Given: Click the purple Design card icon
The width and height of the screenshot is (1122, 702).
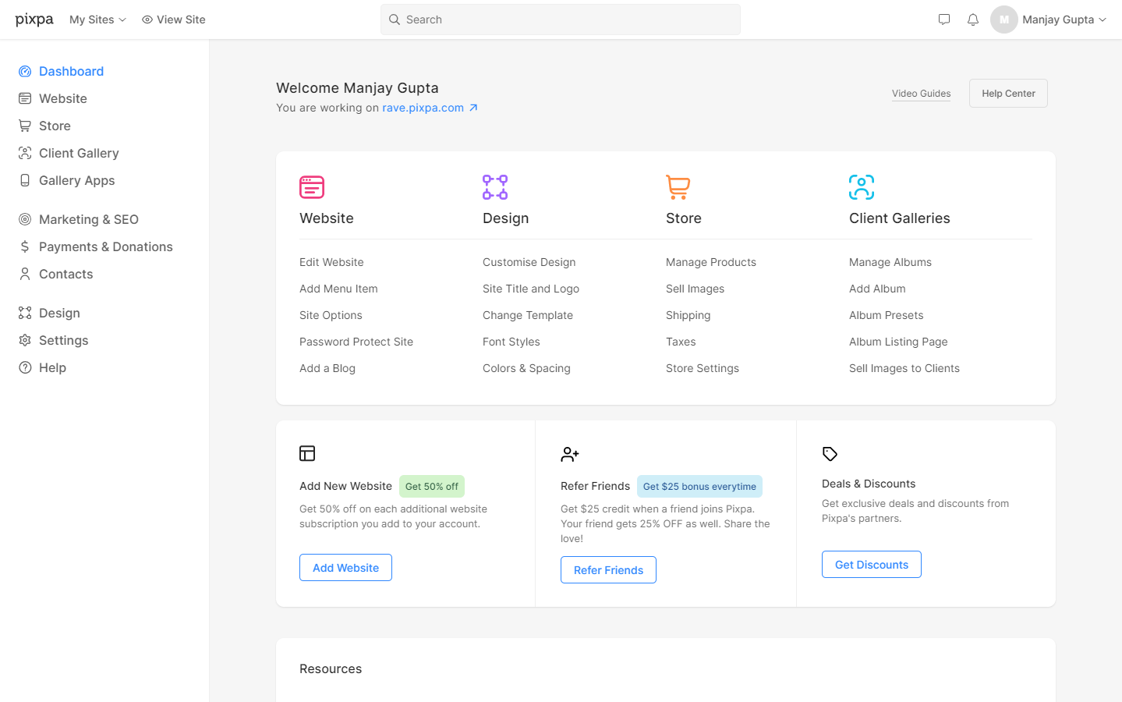Looking at the screenshot, I should tap(494, 187).
